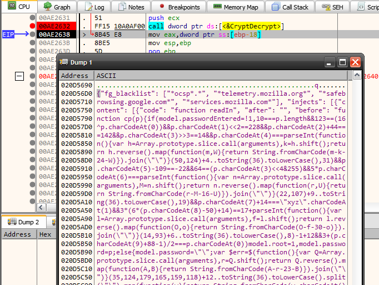Image resolution: width=379 pixels, height=285 pixels.
Task: Select dump address 020D5910
Action: [77, 169]
